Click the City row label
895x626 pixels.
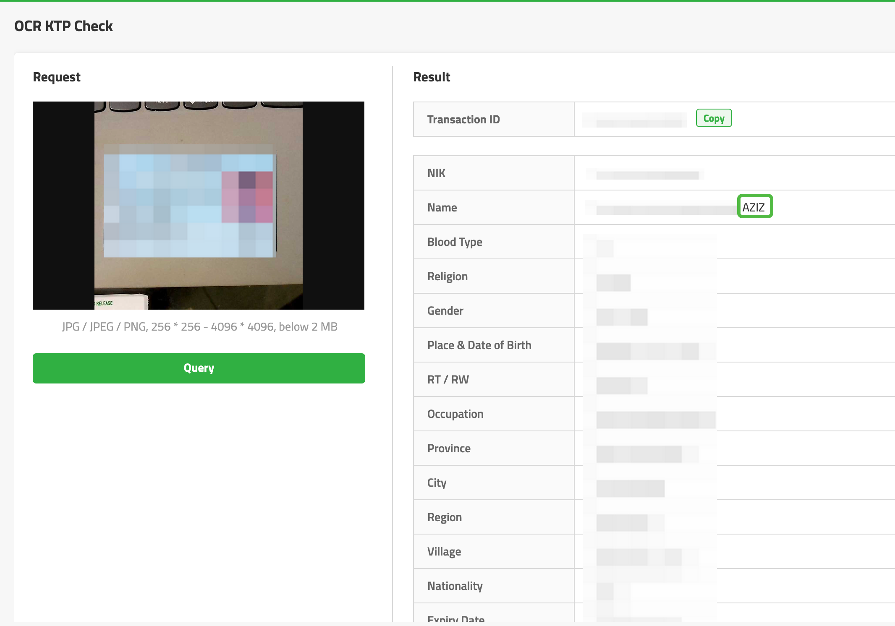[437, 483]
